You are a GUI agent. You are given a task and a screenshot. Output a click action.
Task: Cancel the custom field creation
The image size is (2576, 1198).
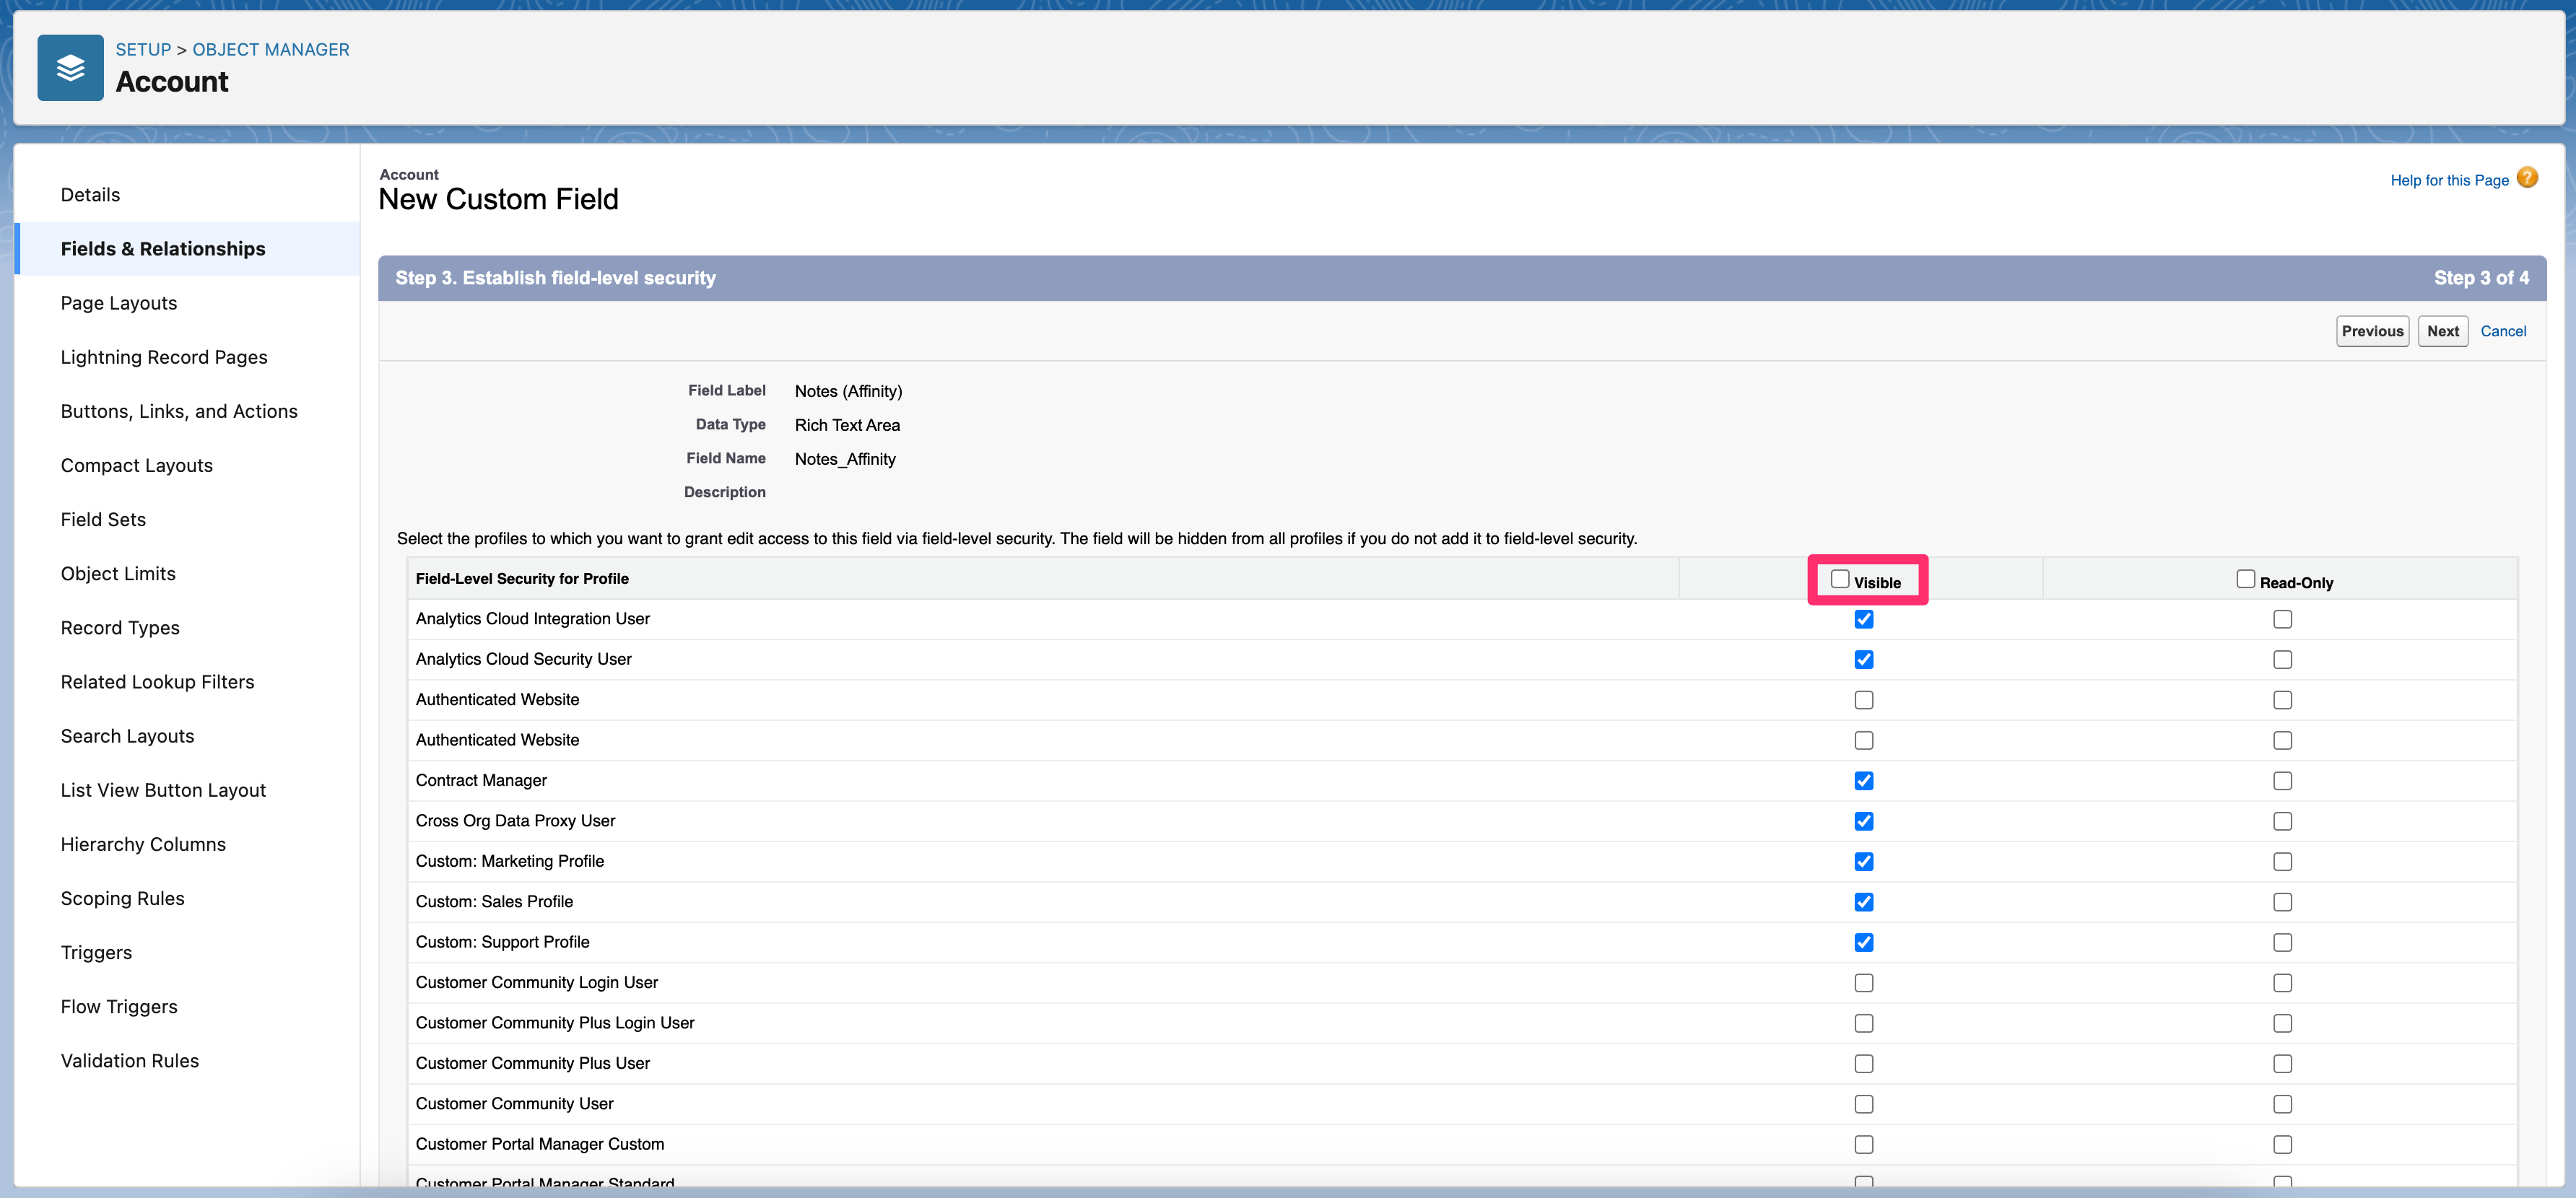2504,330
